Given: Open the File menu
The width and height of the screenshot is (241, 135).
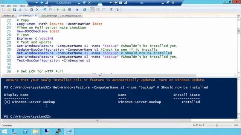Looking at the screenshot, I should point(3,6).
